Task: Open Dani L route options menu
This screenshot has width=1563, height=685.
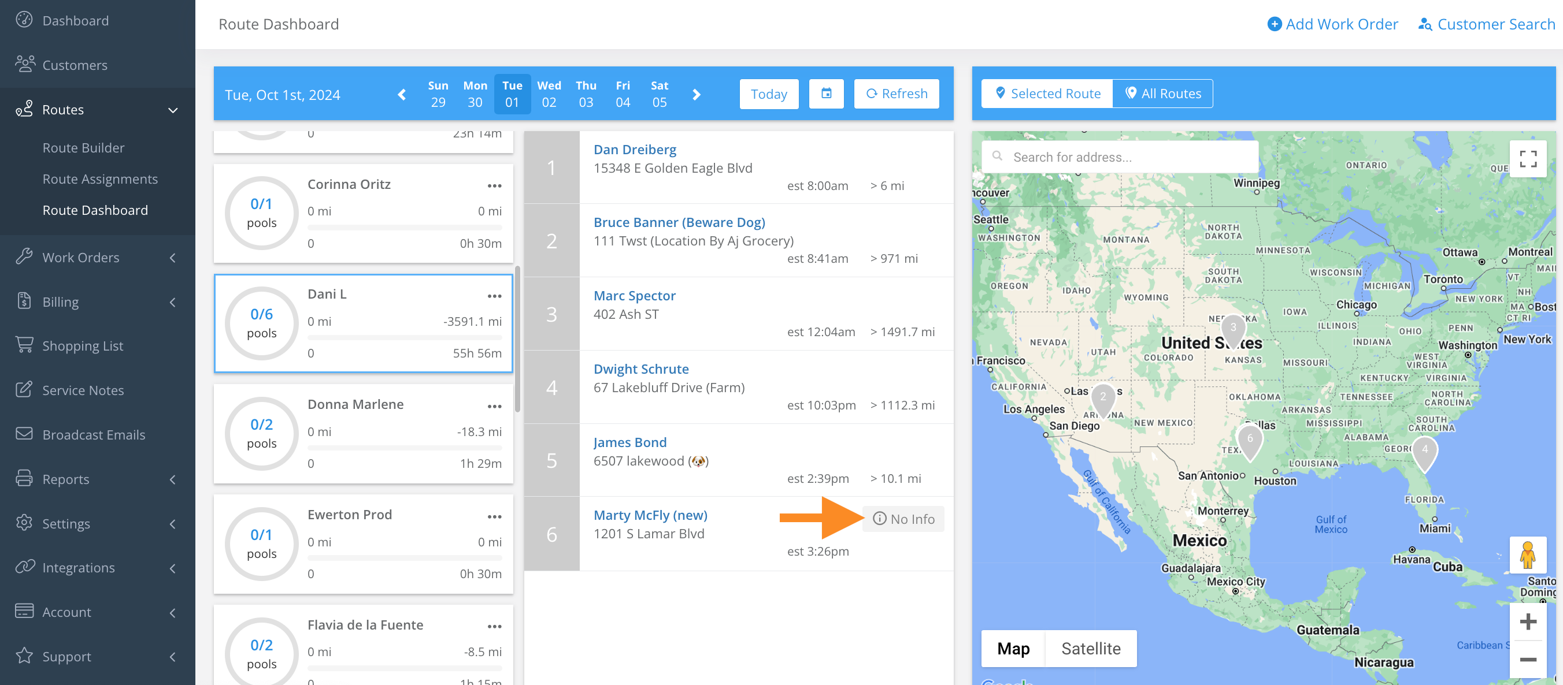Action: [494, 296]
